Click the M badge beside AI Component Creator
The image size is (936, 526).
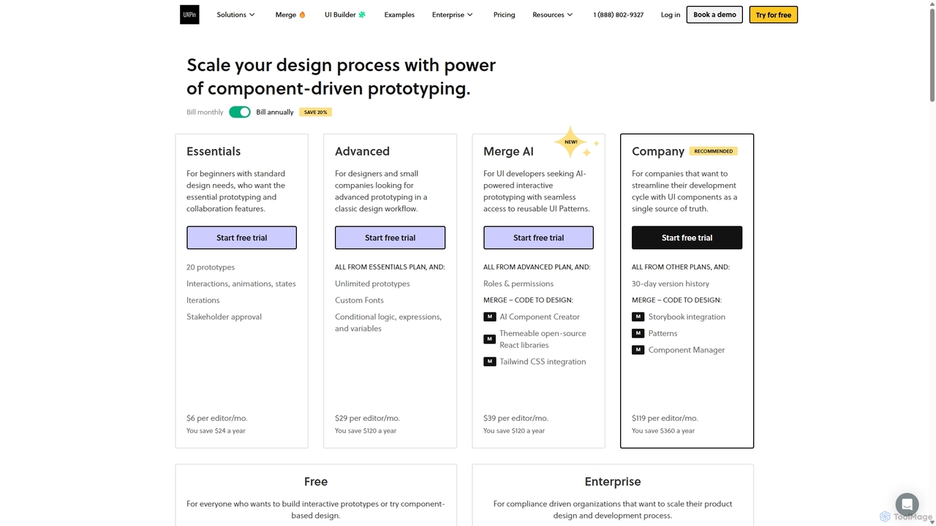[490, 317]
